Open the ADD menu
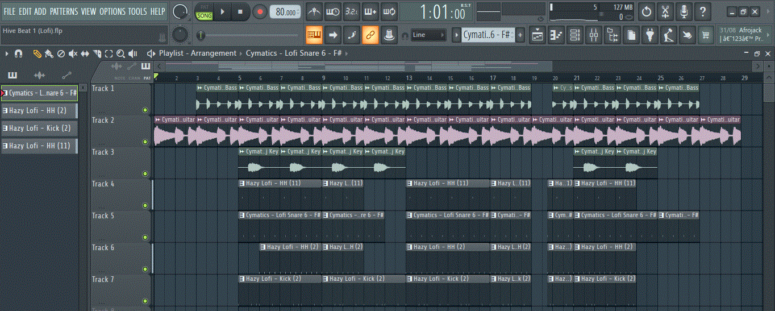Image resolution: width=775 pixels, height=311 pixels. pos(40,11)
